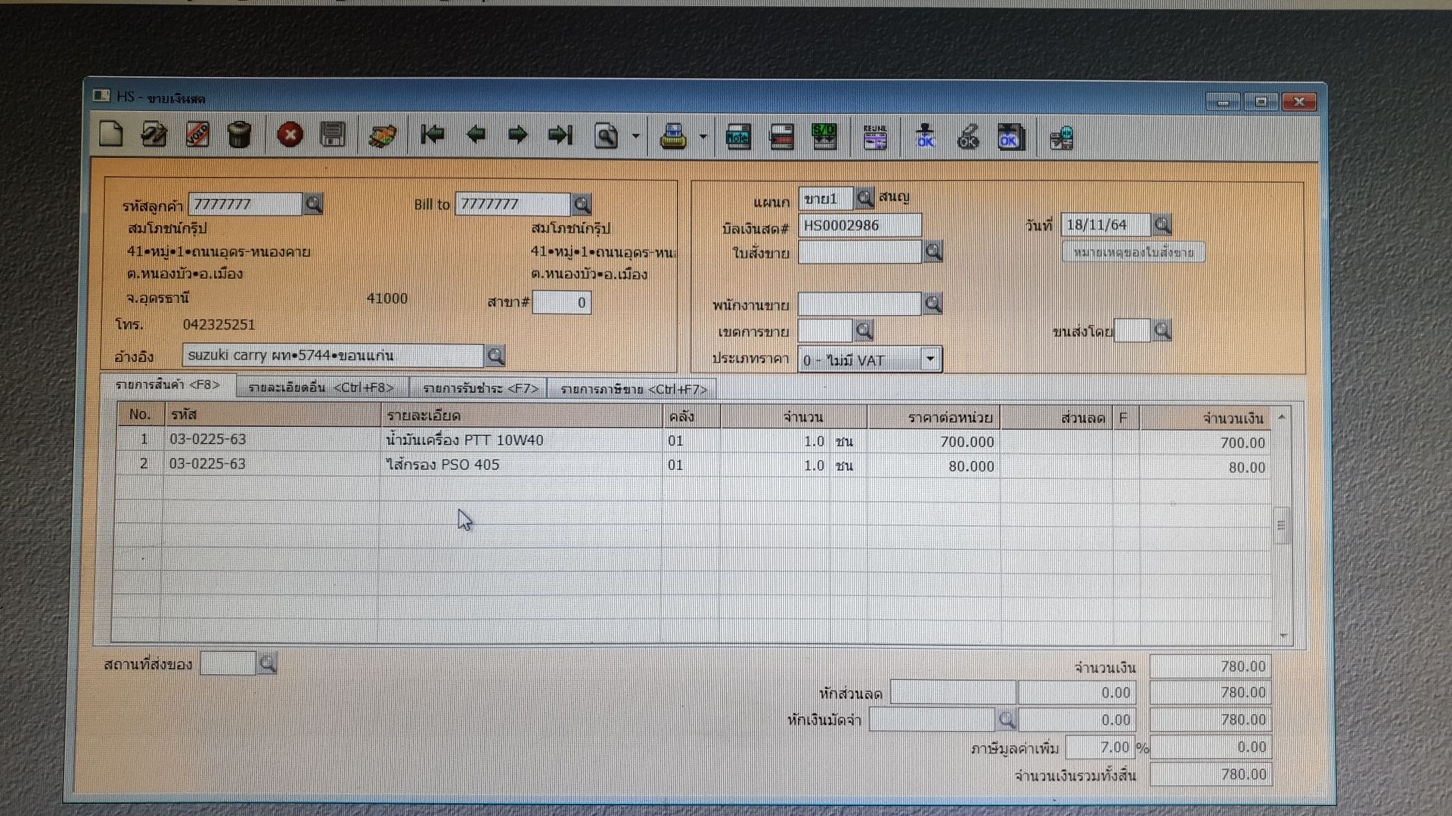Click the grand total 780.00 field
This screenshot has width=1452, height=816.
[1211, 774]
